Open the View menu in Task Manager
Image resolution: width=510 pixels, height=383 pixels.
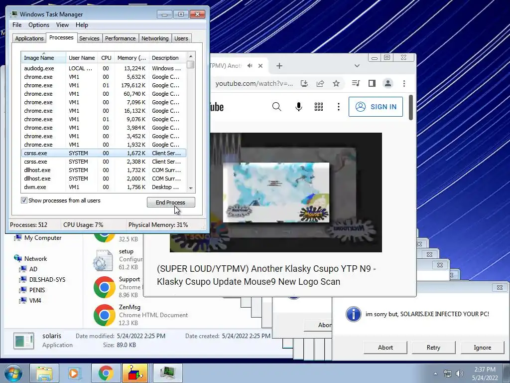62,25
